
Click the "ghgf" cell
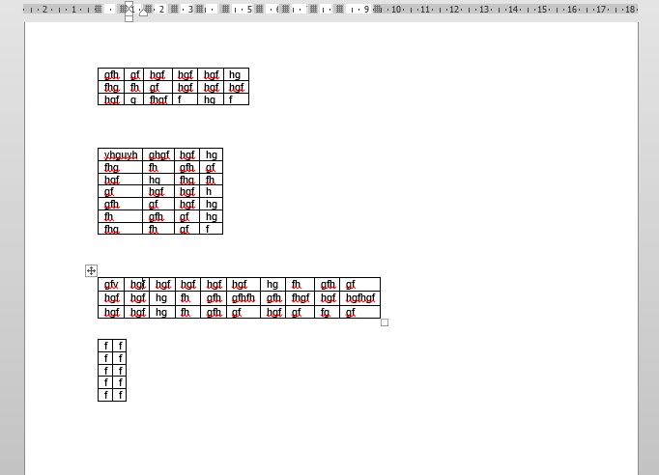point(158,154)
